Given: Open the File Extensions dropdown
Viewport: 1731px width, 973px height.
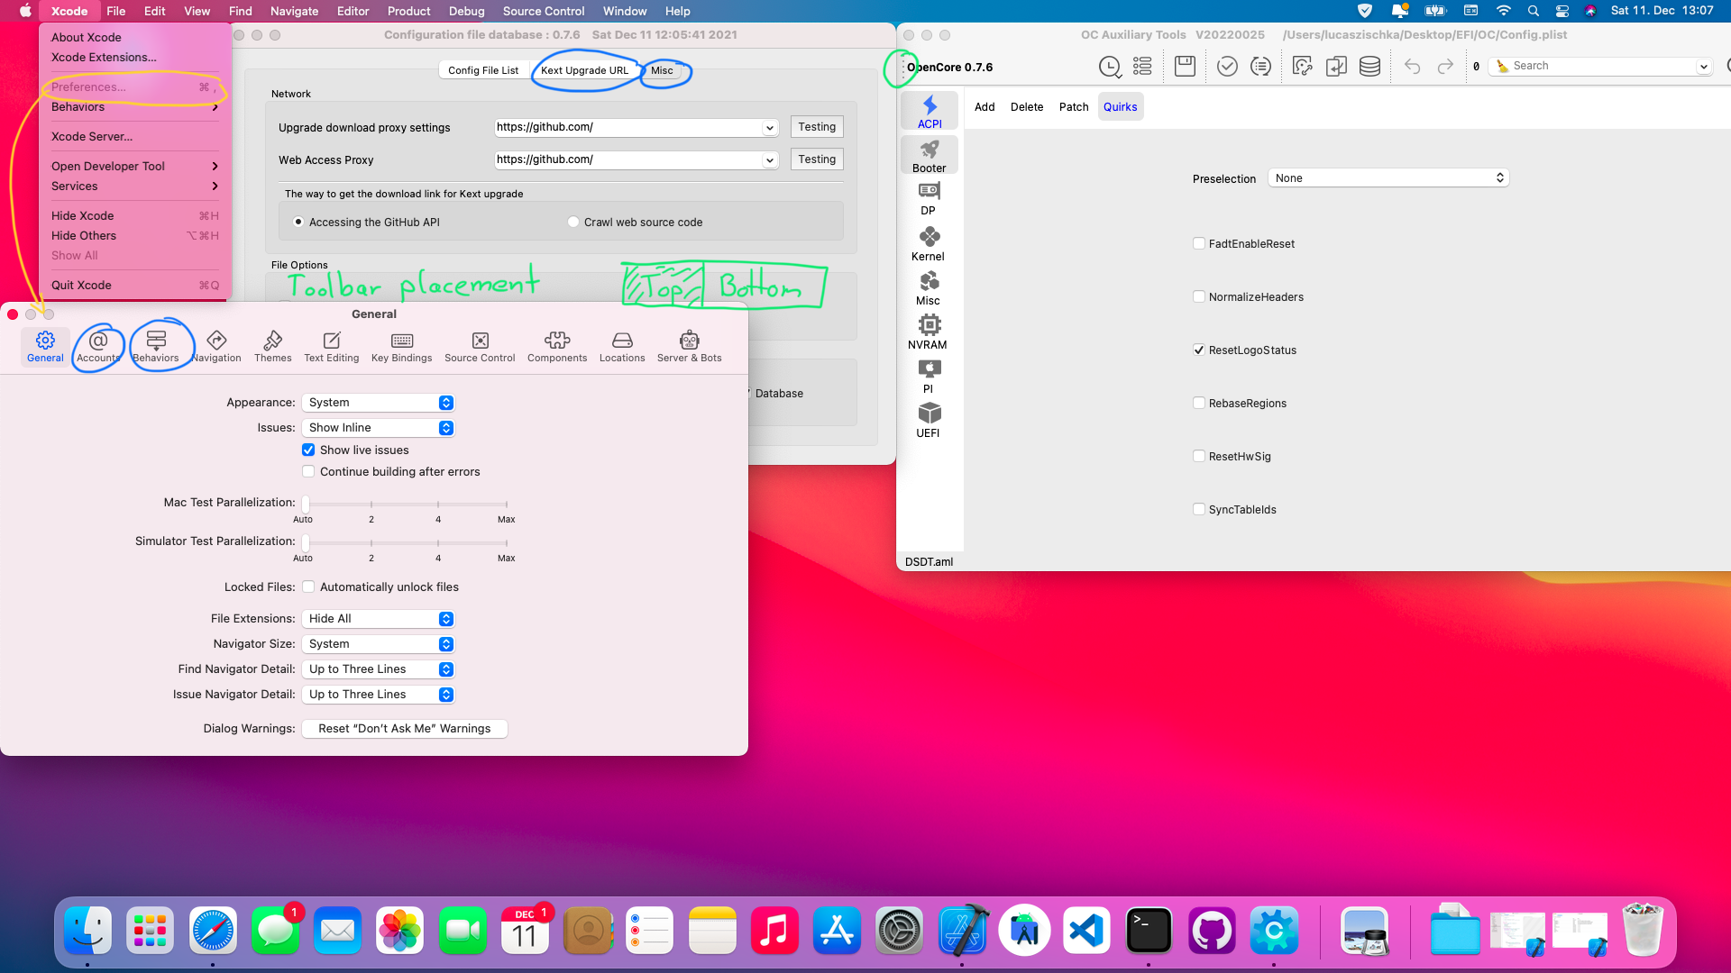Looking at the screenshot, I should [x=378, y=619].
